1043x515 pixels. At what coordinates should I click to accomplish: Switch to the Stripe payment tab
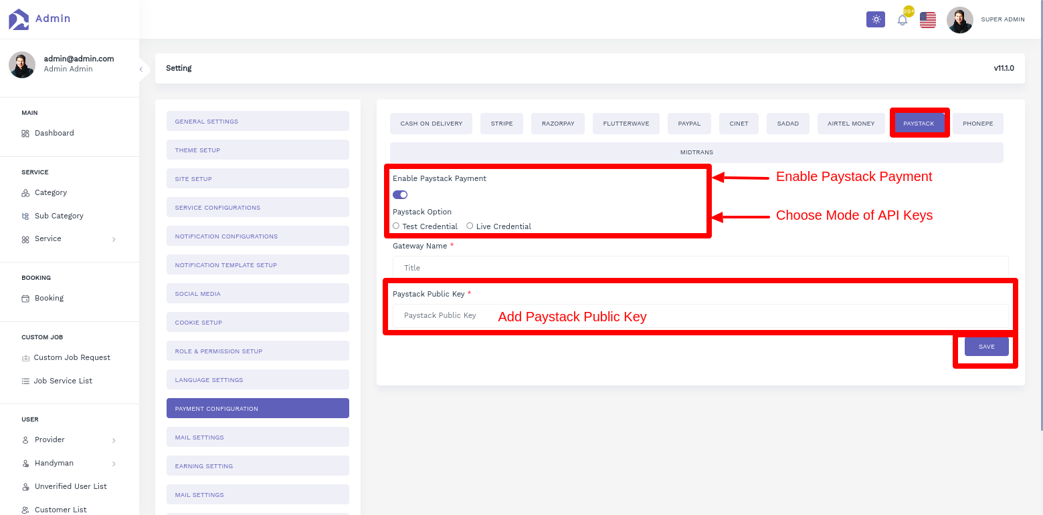coord(502,124)
